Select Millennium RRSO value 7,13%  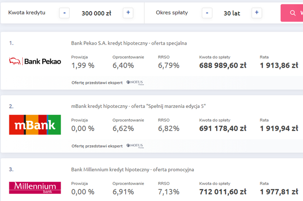pyautogui.click(x=168, y=192)
